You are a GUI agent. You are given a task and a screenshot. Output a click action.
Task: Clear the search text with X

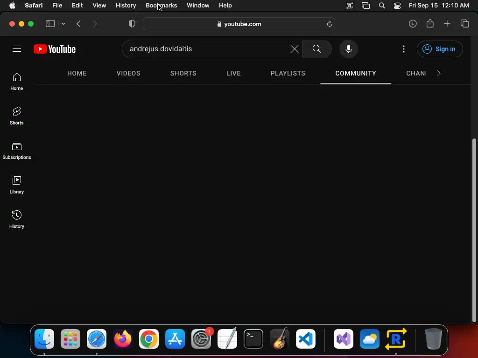[295, 48]
